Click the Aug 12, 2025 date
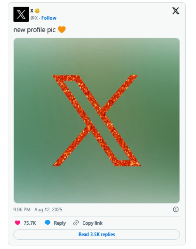 coord(48,210)
